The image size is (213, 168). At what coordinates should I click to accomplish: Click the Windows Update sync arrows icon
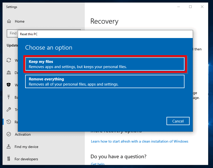tap(9, 60)
